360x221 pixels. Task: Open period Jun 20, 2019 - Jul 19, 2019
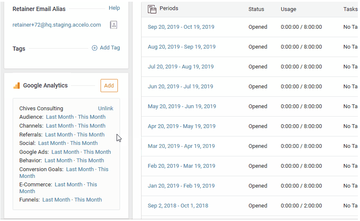click(x=180, y=87)
